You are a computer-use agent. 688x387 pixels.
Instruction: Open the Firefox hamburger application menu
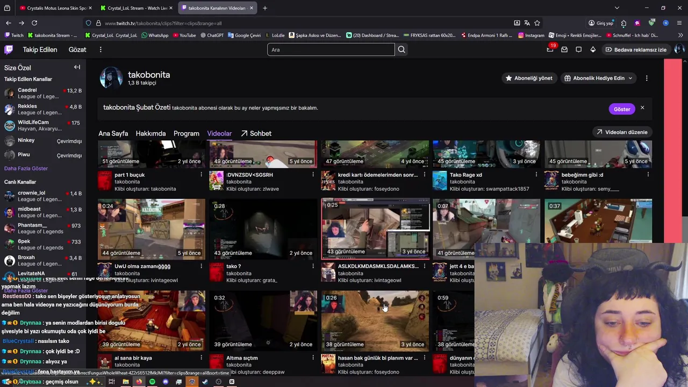(679, 23)
